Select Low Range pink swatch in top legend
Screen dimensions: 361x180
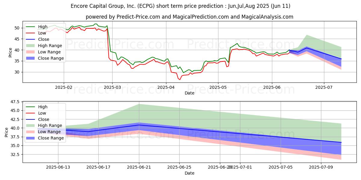pyautogui.click(x=31, y=52)
